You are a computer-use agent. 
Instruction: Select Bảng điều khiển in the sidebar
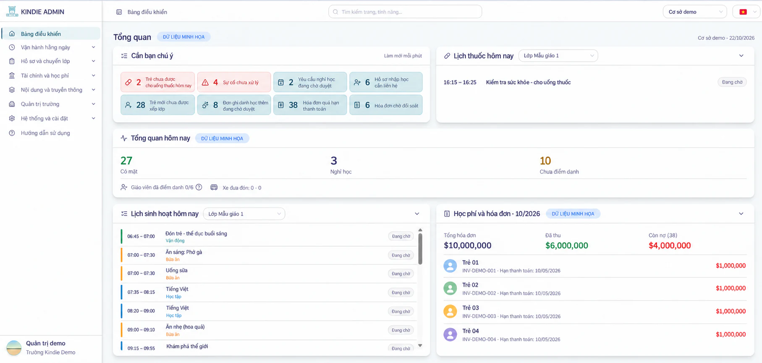[51, 34]
